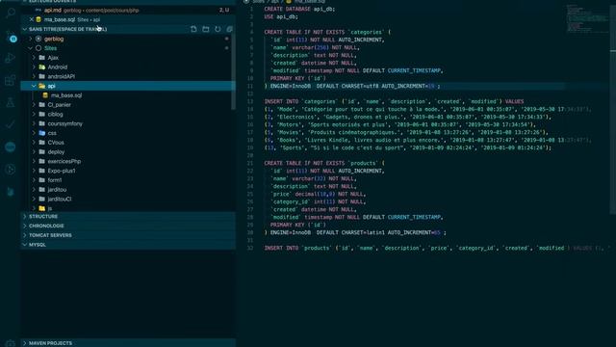Open the Run and Debug view
616x347 pixels.
pos(11,58)
